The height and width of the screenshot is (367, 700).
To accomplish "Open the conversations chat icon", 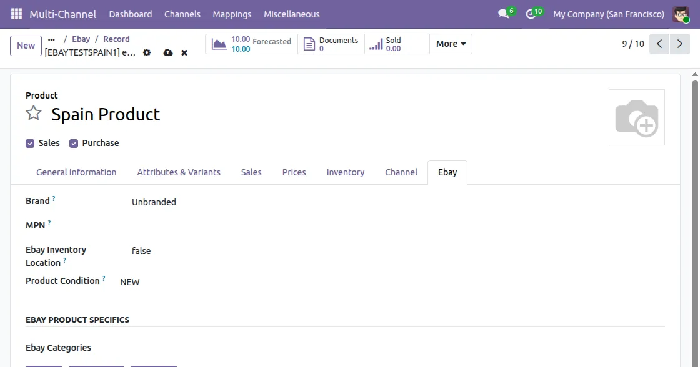I will [x=504, y=14].
